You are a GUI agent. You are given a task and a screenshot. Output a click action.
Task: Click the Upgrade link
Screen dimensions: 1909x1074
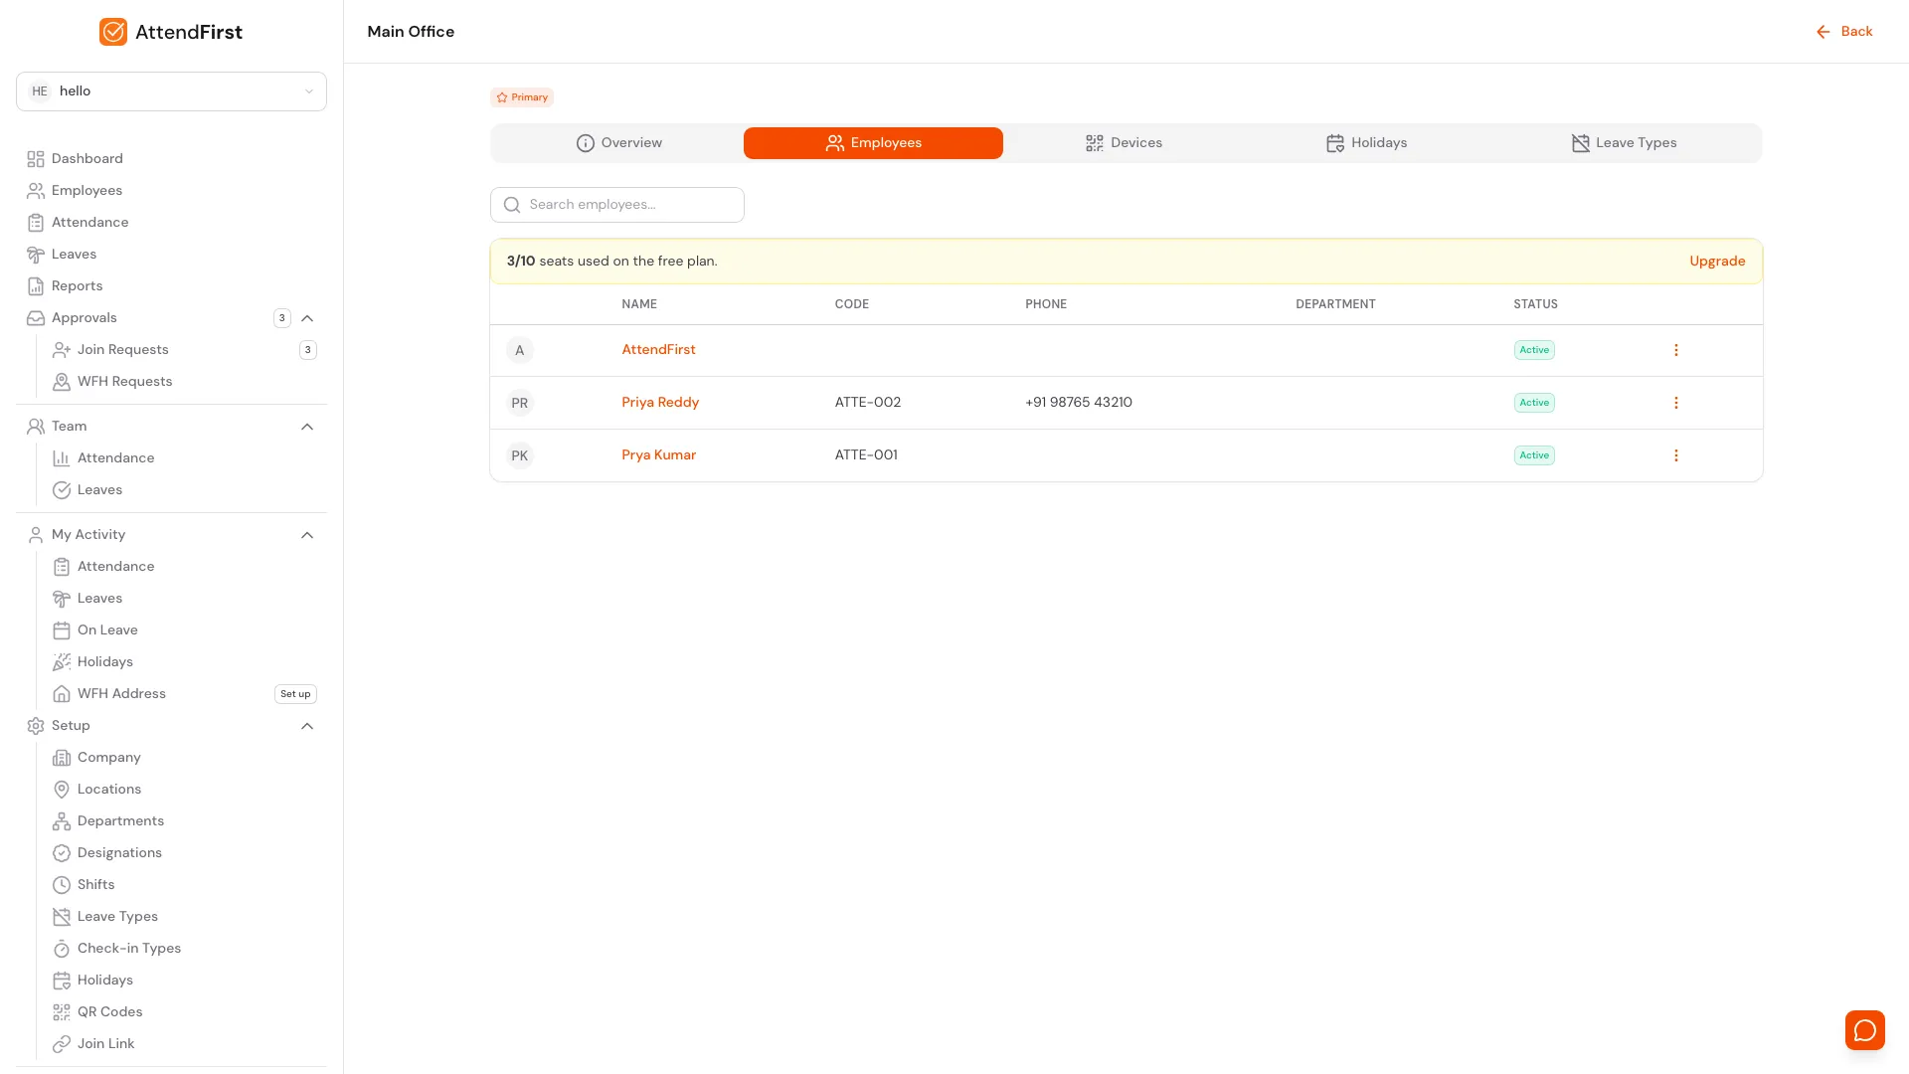(1717, 262)
